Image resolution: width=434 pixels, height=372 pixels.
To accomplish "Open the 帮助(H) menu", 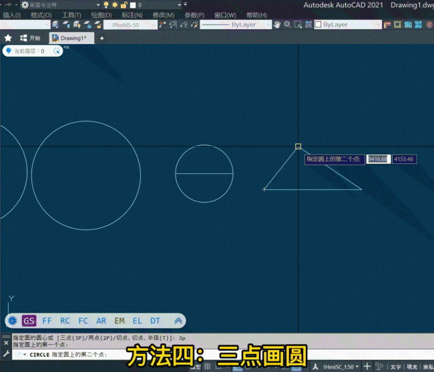I will 256,15.
